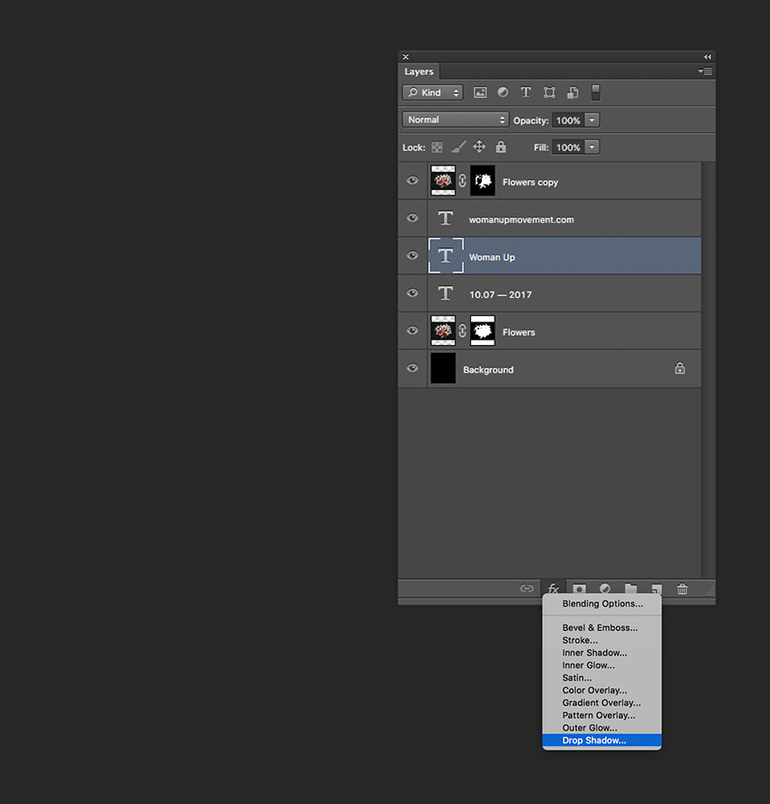Select the Woman Up type layer icon
This screenshot has height=804, width=770.
(446, 255)
